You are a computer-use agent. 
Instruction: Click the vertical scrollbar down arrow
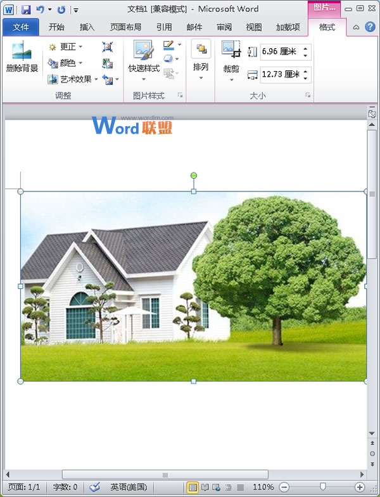pos(372,434)
